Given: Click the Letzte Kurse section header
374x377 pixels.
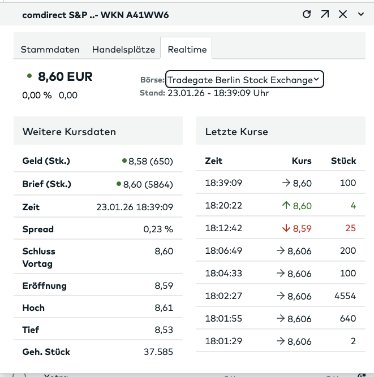Looking at the screenshot, I should tap(237, 132).
